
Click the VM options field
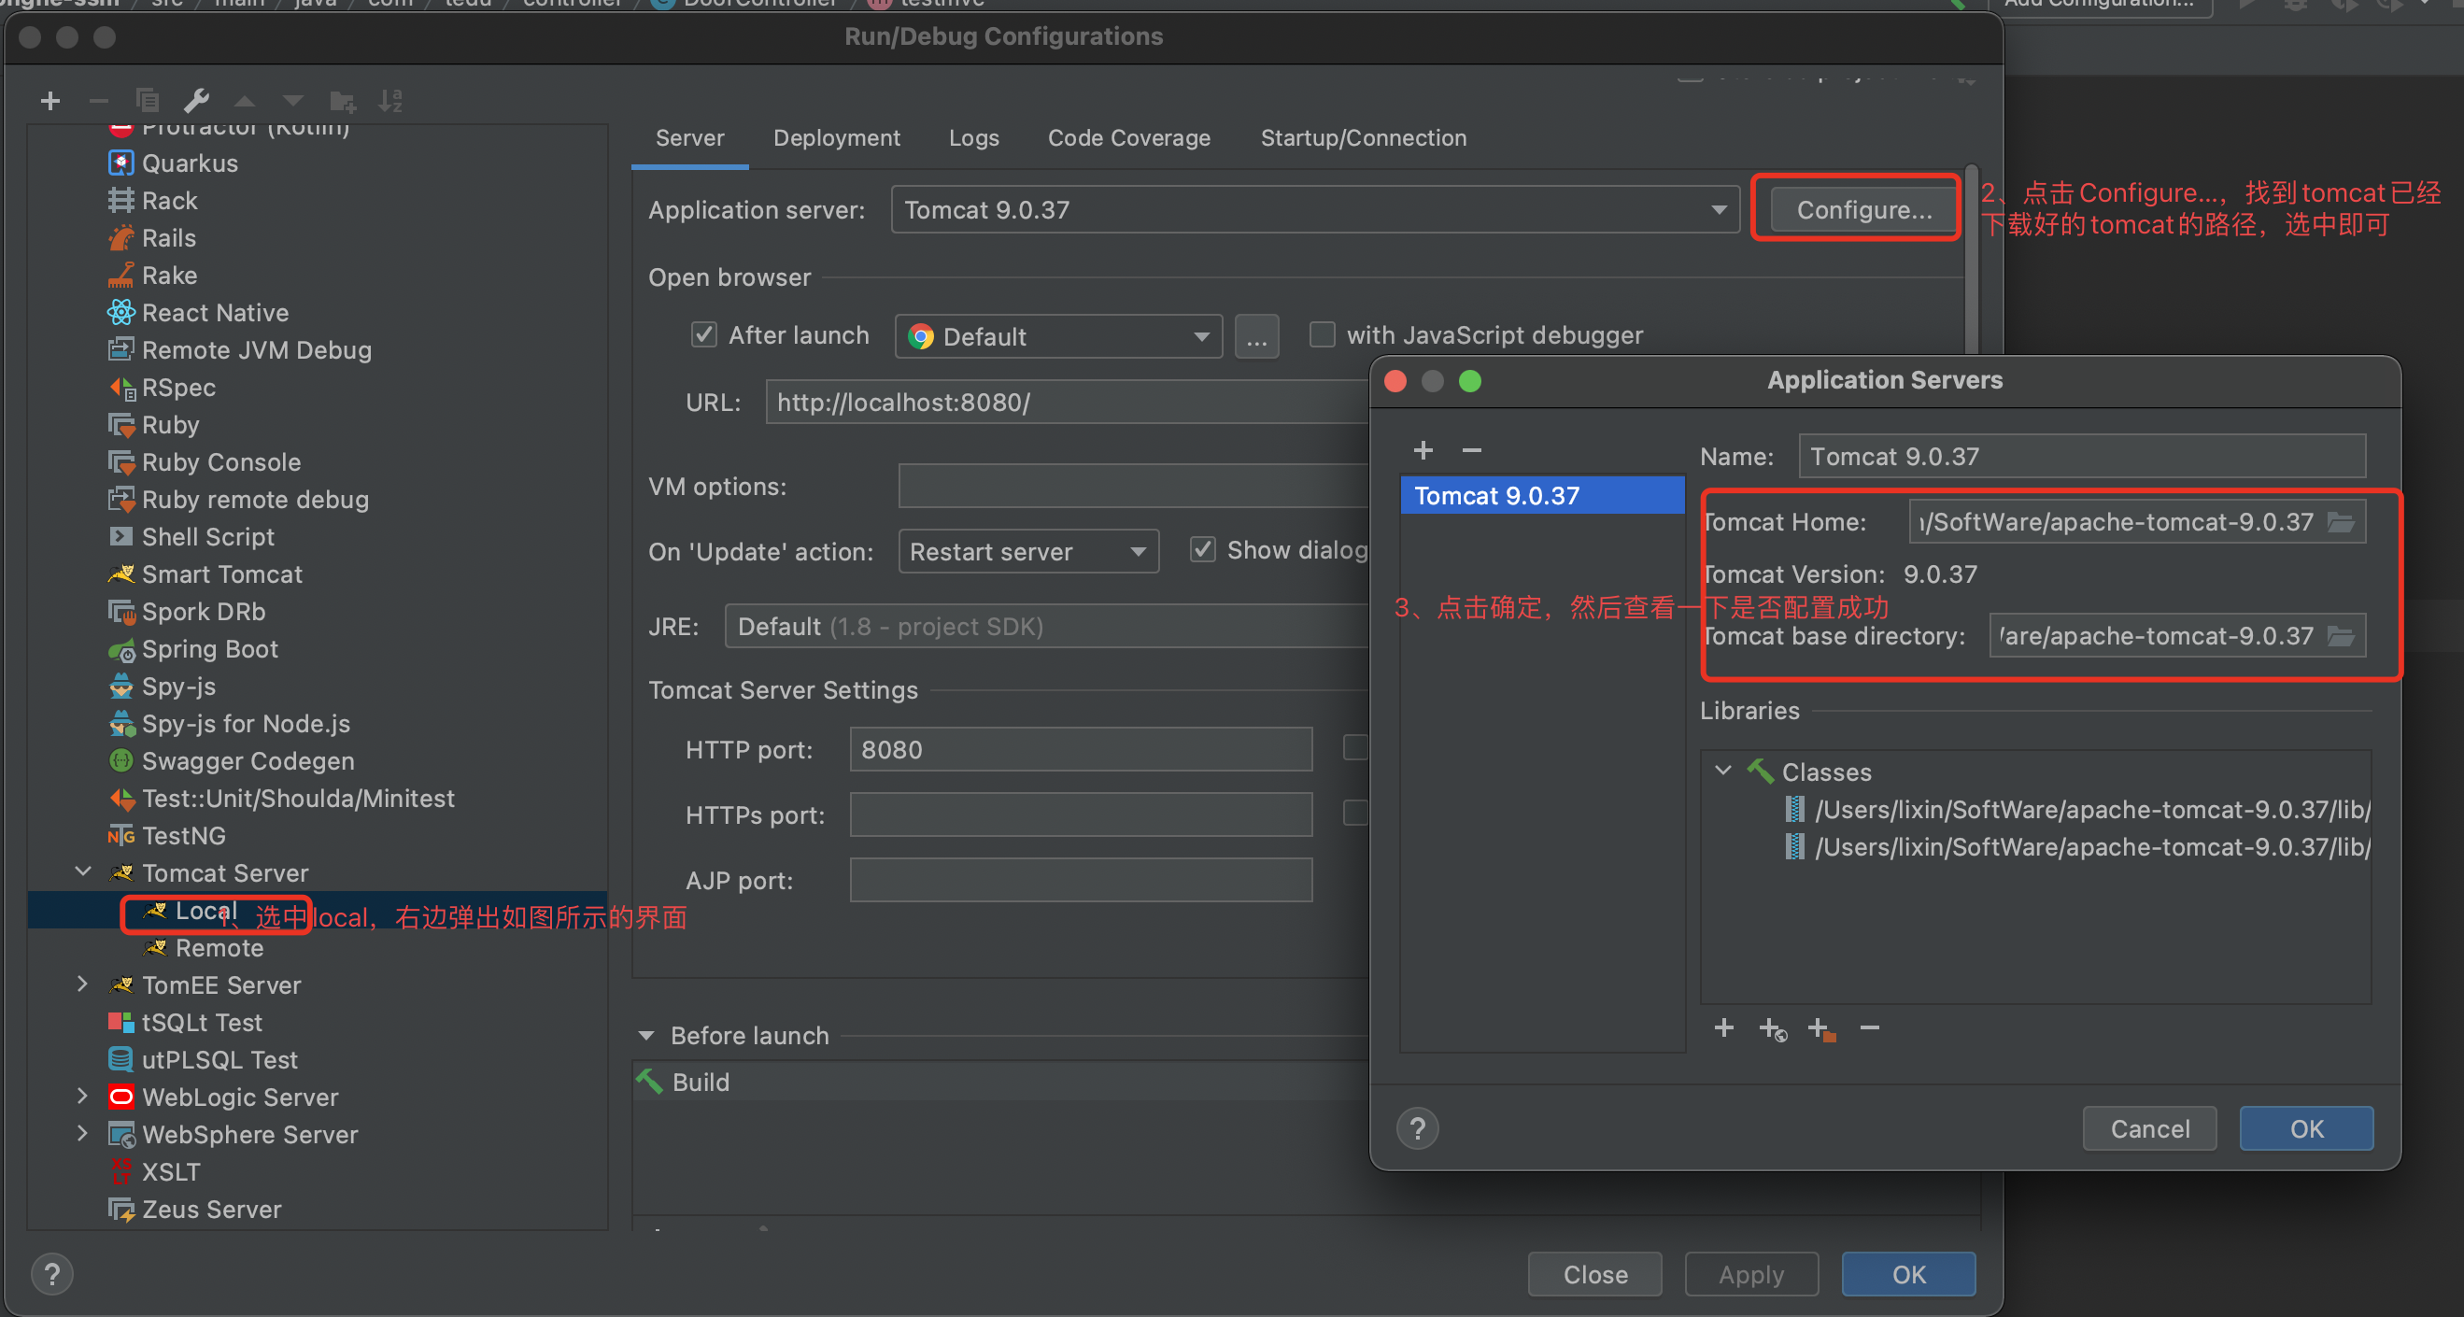coord(1134,487)
